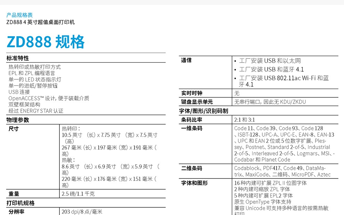Select the ZD888 4 英寸超值桌面打印机 subtitle
The image size is (344, 215).
point(40,22)
